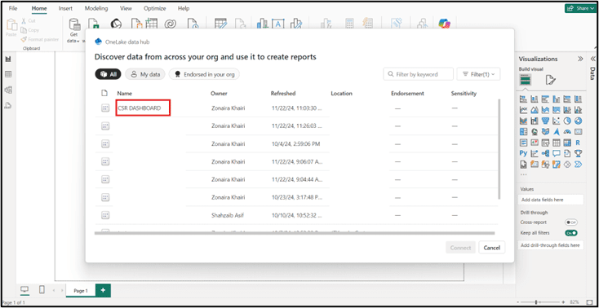This screenshot has width=599, height=308.
Task: Select the funnel chart visual icon
Action: tap(545, 121)
